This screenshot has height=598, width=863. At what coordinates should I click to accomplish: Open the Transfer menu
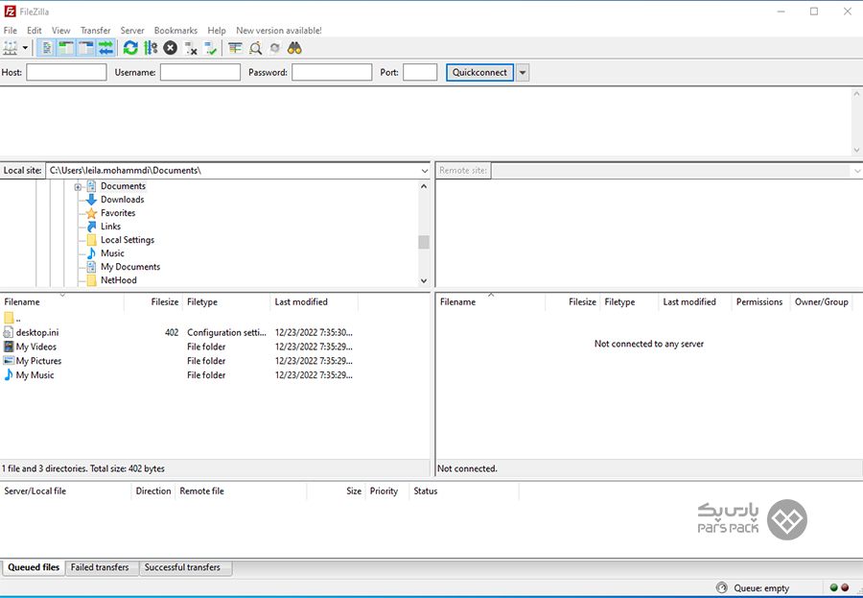tap(95, 31)
